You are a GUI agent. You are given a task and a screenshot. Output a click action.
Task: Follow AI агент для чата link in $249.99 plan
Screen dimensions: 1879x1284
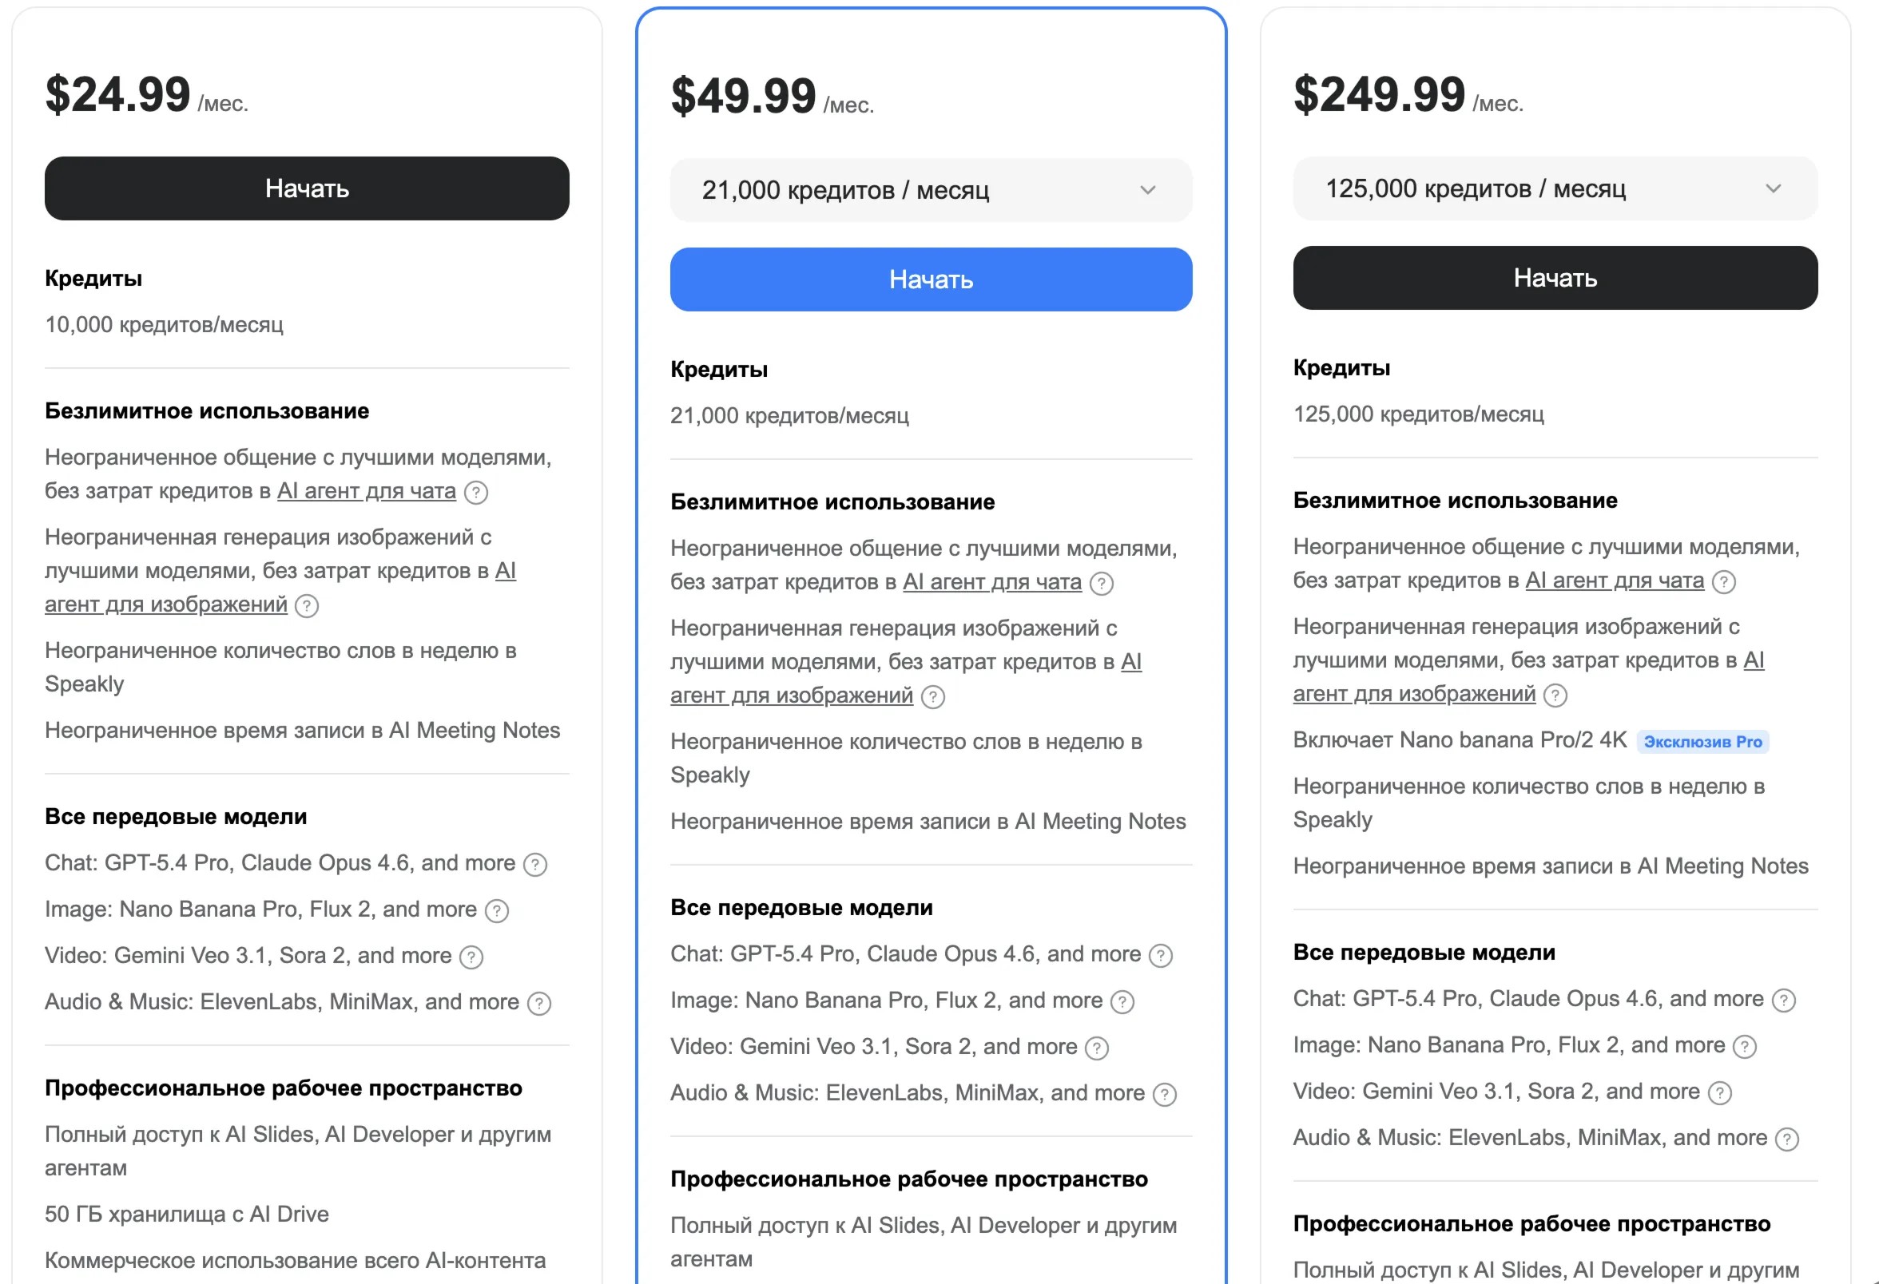[x=1614, y=581]
